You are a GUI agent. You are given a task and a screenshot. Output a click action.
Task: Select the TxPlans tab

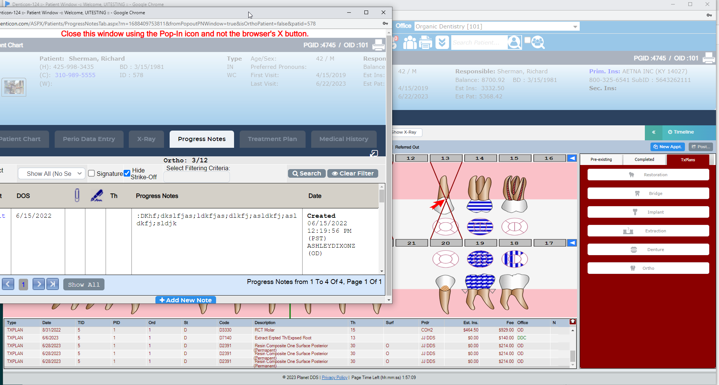(x=688, y=160)
